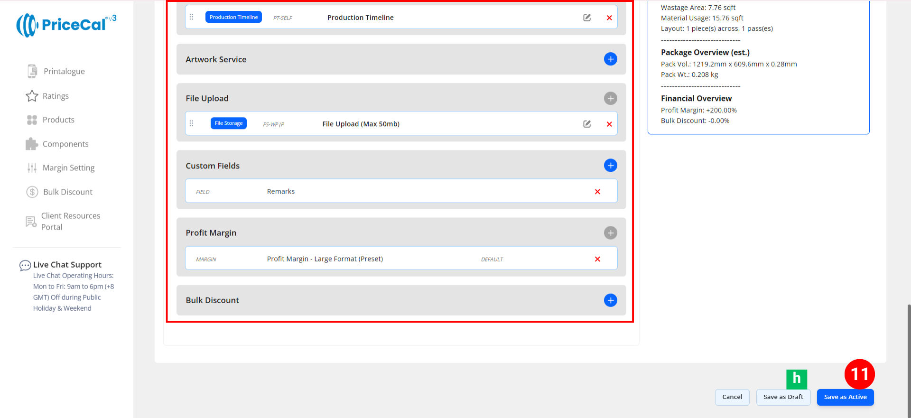
Task: Remove the Production Timeline row
Action: point(609,18)
